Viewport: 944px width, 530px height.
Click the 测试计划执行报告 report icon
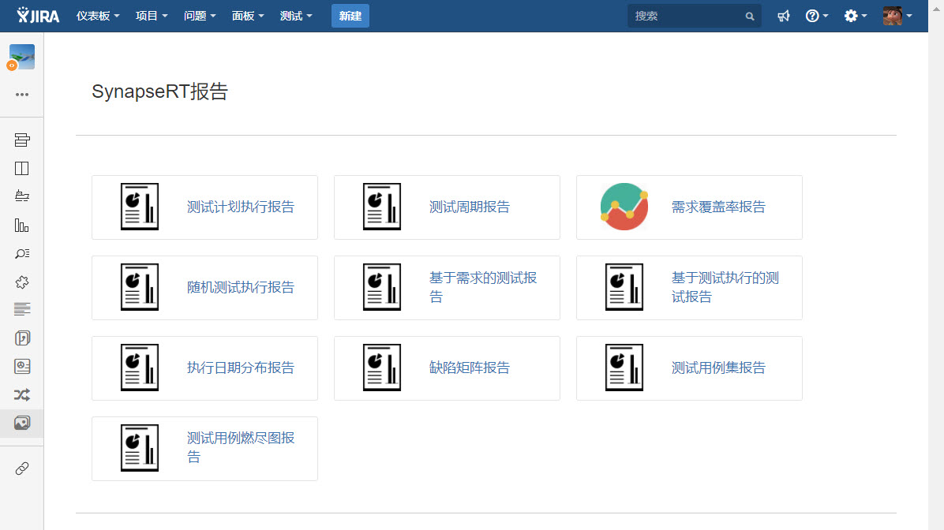140,207
